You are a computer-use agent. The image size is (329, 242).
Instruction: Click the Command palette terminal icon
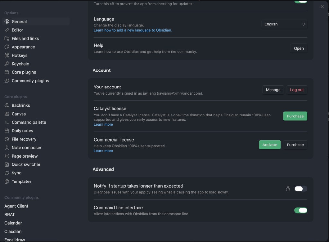(7, 122)
